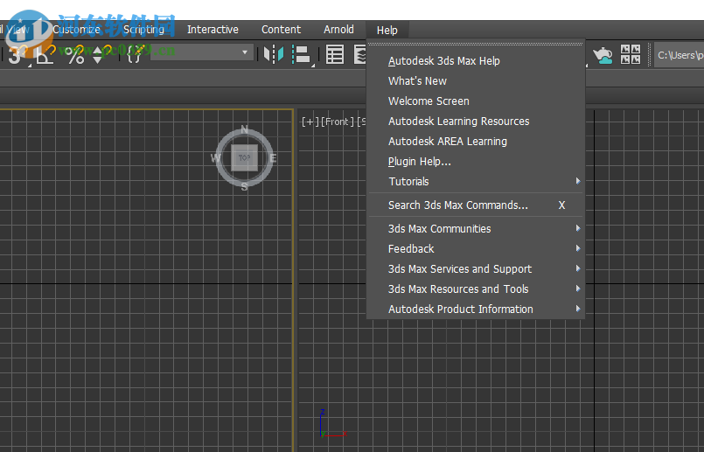This screenshot has height=452, width=704.
Task: Click the [Front] viewport label
Action: click(x=338, y=122)
